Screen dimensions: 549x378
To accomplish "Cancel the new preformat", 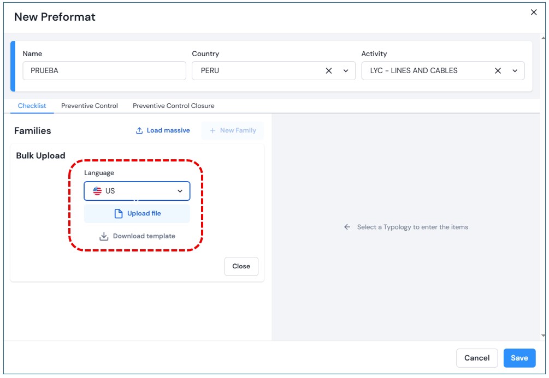I will (476, 358).
